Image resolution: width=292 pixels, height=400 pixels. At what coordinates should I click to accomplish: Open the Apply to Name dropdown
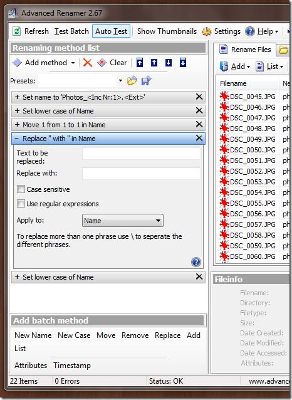click(123, 221)
